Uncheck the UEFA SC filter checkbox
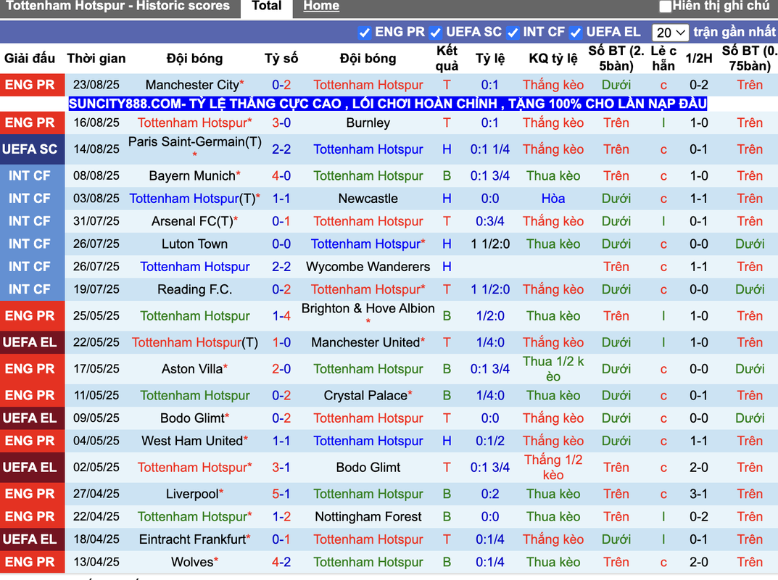The width and height of the screenshot is (778, 580). (x=436, y=33)
